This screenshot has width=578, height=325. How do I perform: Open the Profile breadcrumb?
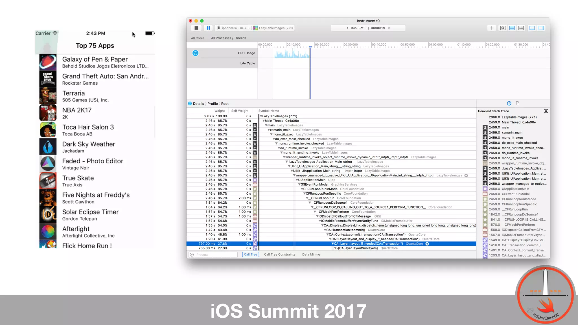(213, 104)
